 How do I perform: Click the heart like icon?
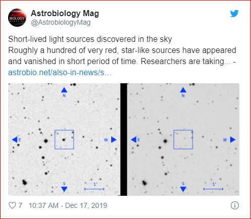tap(12, 205)
